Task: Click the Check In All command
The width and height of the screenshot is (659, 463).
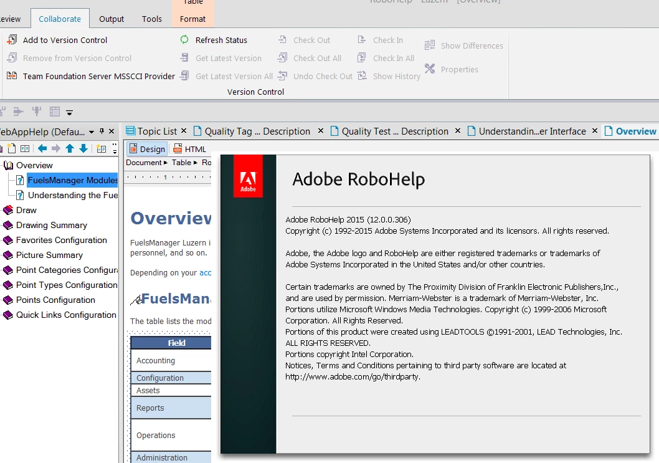Action: (386, 58)
